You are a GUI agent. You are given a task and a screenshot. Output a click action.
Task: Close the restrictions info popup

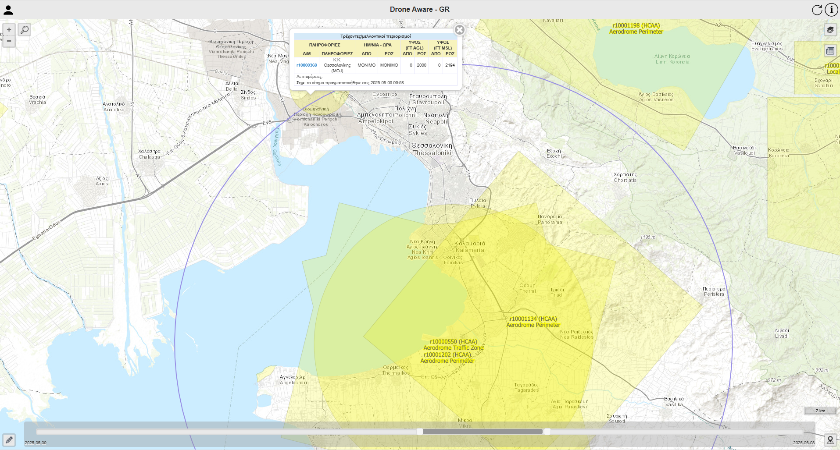459,30
